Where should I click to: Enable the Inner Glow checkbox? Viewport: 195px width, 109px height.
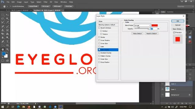pyautogui.click(x=99, y=43)
